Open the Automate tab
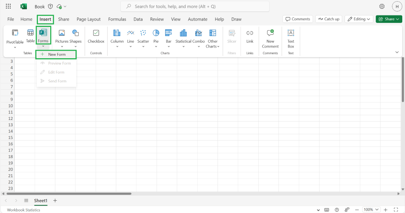Screen dimensions: 405x213 [198, 19]
